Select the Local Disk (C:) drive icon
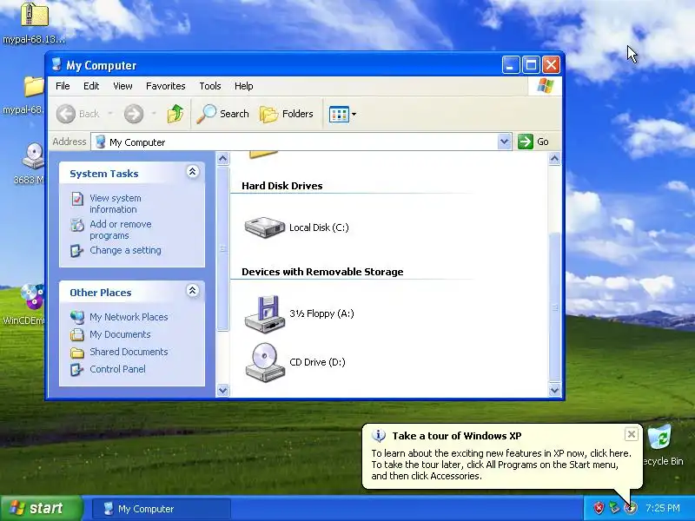The height and width of the screenshot is (521, 695). click(265, 228)
